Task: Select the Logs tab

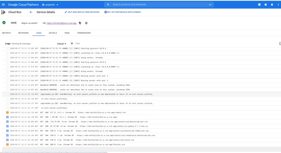Action: (x=39, y=33)
